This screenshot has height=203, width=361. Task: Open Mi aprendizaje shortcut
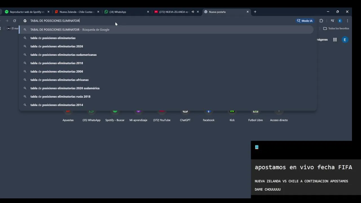(x=138, y=116)
